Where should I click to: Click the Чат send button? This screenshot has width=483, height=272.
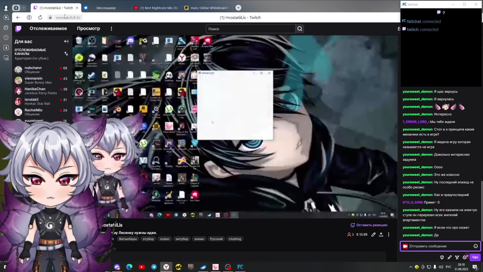pyautogui.click(x=475, y=257)
